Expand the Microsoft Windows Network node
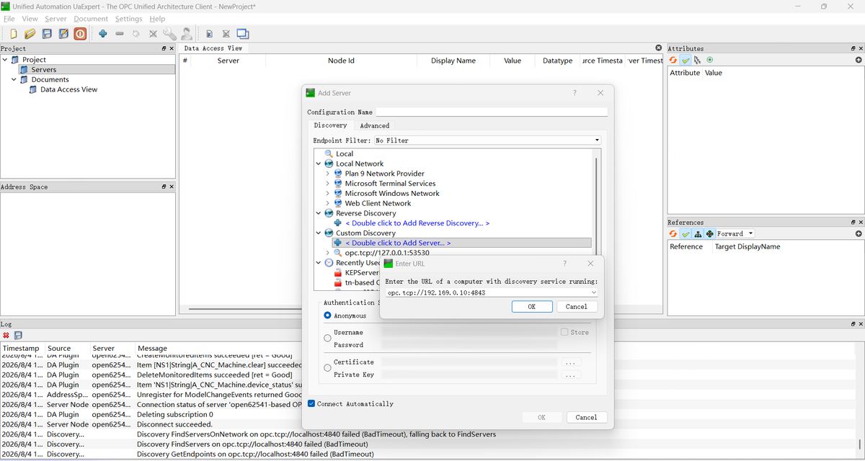The image size is (865, 461). click(x=328, y=193)
